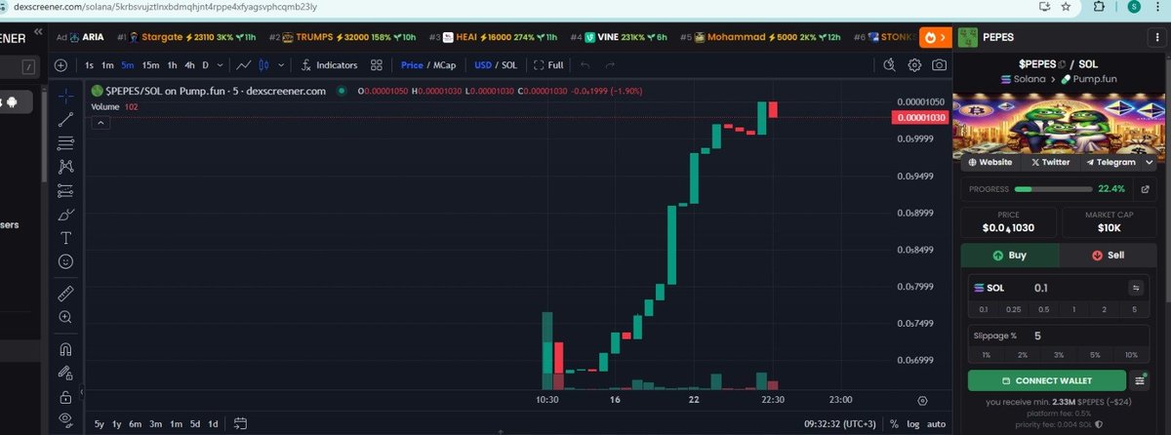Image resolution: width=1171 pixels, height=435 pixels.
Task: Toggle log scale
Action: point(912,423)
